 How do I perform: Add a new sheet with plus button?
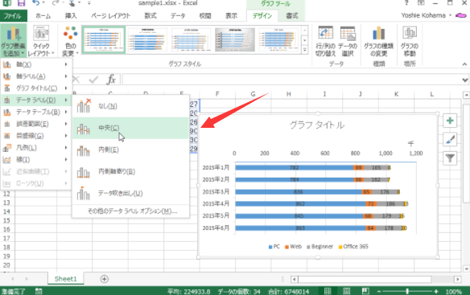104,279
